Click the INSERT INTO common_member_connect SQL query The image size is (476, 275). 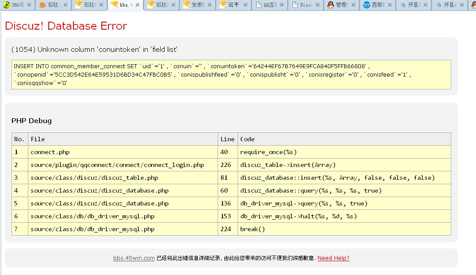pyautogui.click(x=231, y=74)
